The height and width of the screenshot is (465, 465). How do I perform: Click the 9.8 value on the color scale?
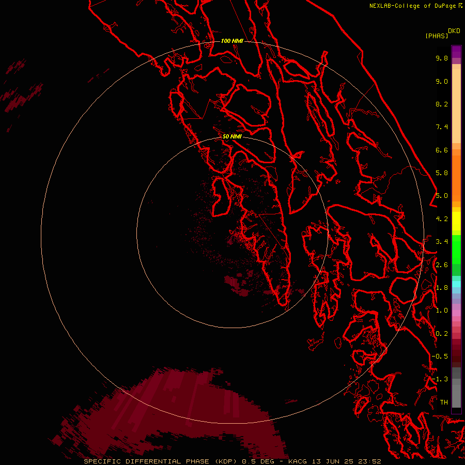click(x=442, y=58)
